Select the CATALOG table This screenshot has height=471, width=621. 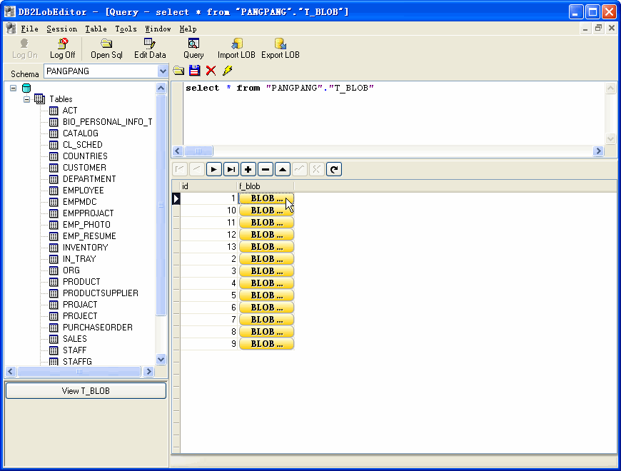click(x=81, y=133)
